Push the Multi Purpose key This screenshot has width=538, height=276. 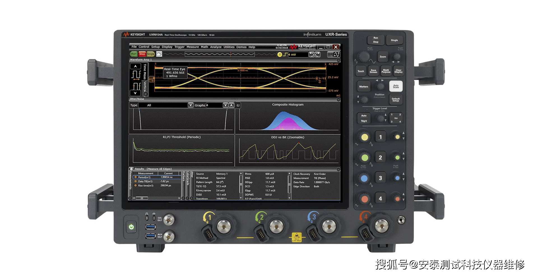[x=386, y=71]
